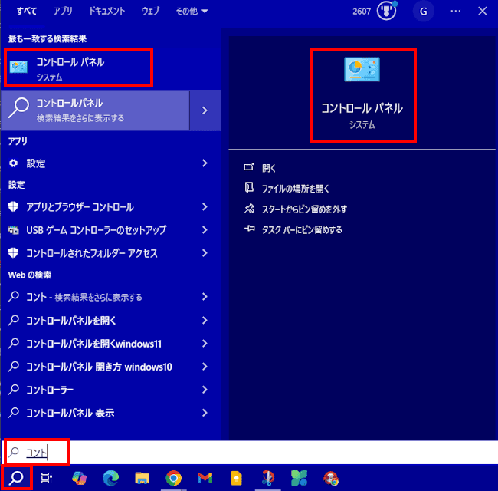Expand chevron for アプリとブラウザー コントロール
The width and height of the screenshot is (498, 491).
point(205,206)
